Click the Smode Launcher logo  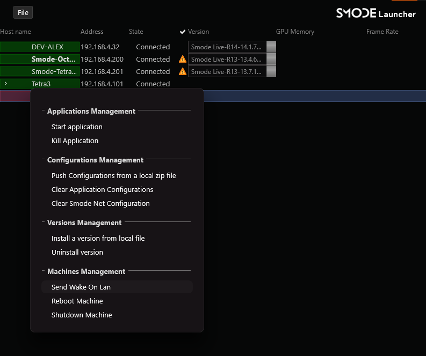[376, 13]
